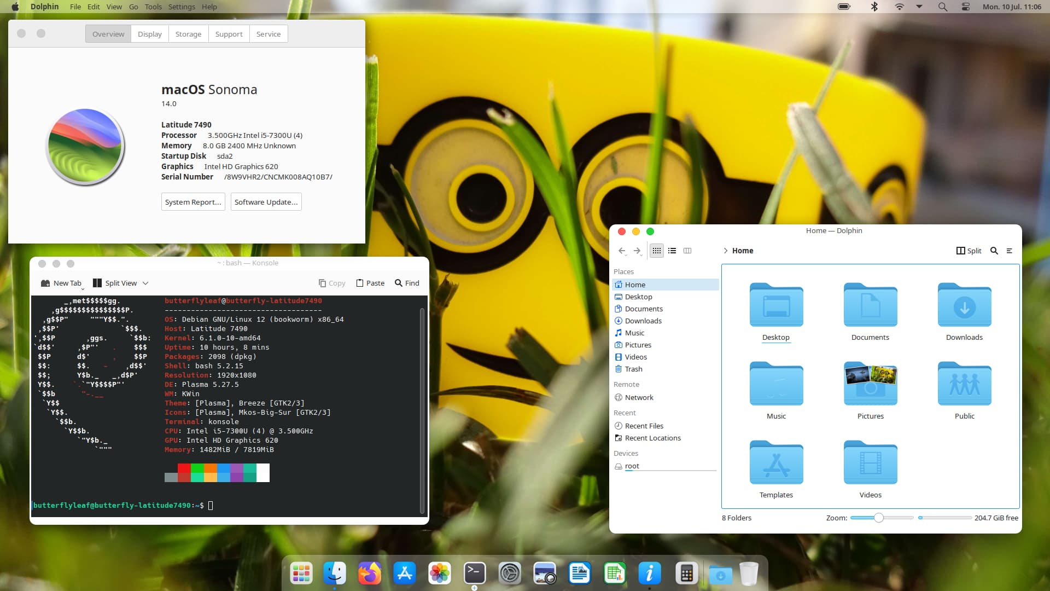Switch Dolphin to icons view mode
Viewport: 1050px width, 591px height.
657,251
